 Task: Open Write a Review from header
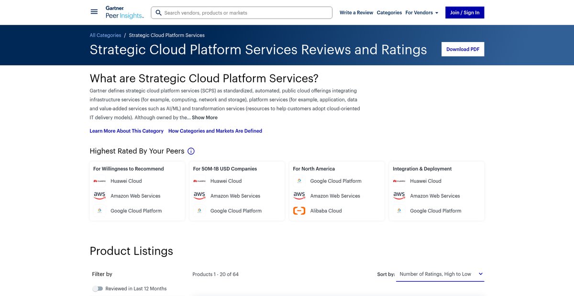click(x=356, y=13)
